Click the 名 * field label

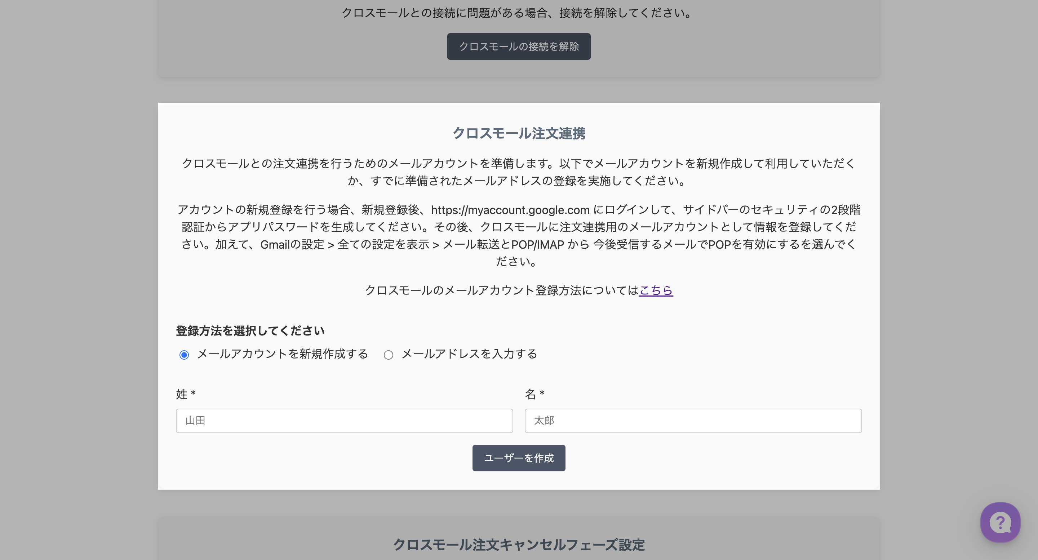tap(534, 394)
